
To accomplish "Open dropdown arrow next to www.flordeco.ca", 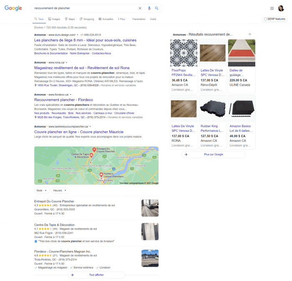I will tap(70, 95).
